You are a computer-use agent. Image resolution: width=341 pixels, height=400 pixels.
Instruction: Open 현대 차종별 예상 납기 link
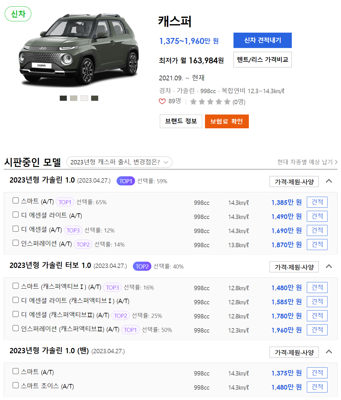tap(307, 162)
